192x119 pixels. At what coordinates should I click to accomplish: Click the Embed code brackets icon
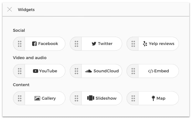pos(150,71)
